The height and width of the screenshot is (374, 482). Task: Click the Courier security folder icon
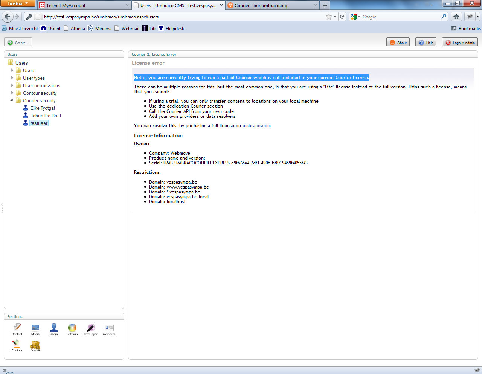click(x=18, y=100)
